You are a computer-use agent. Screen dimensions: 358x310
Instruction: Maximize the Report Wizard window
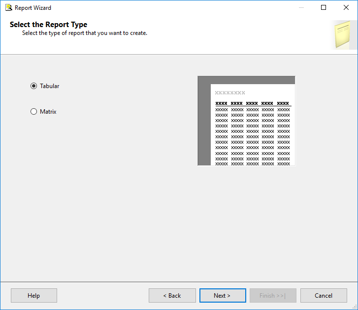point(324,7)
